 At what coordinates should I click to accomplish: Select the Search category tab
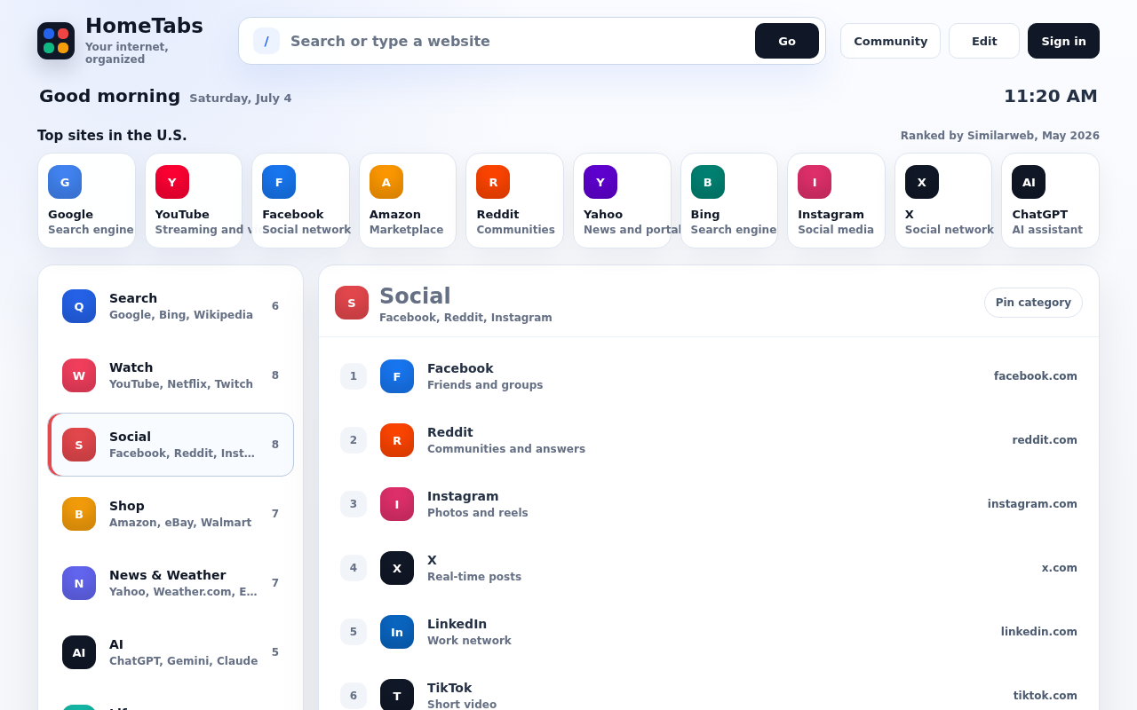[171, 306]
